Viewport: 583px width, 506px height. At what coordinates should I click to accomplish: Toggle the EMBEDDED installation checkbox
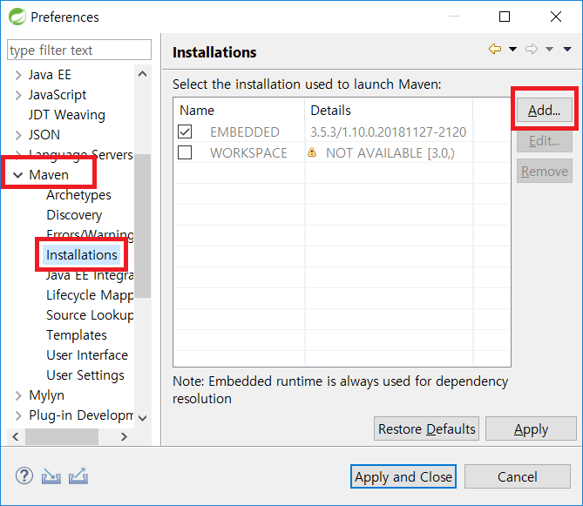[185, 132]
